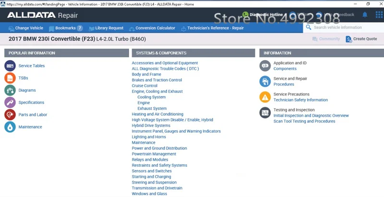Screen dimensions: 384x197
Task: Click the Bookmarks ribbon icon
Action: click(51, 29)
